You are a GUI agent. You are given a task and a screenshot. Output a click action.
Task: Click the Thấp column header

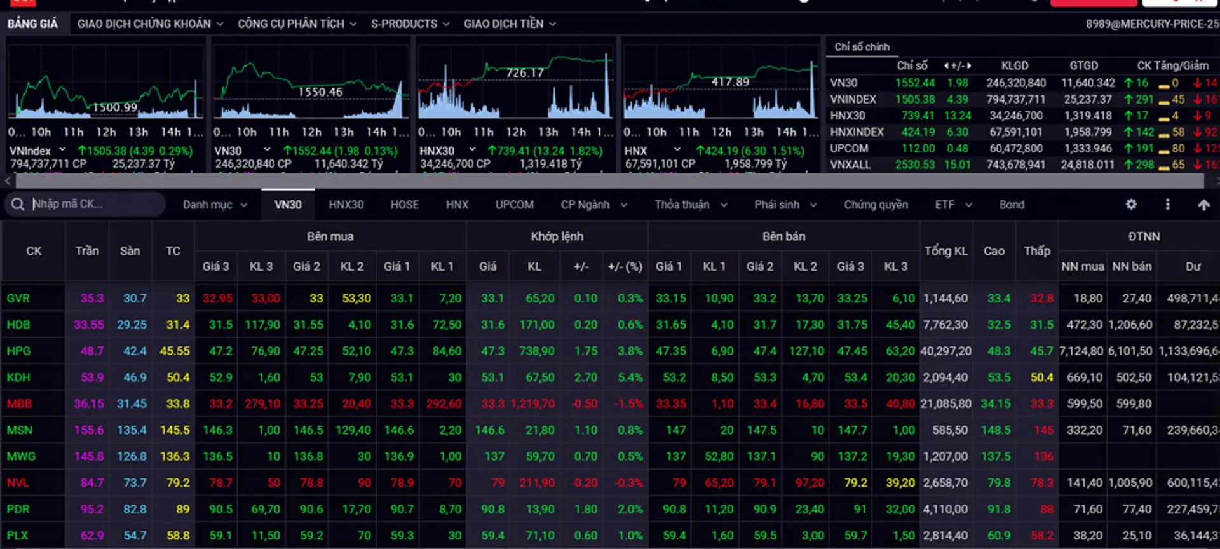click(x=1036, y=251)
